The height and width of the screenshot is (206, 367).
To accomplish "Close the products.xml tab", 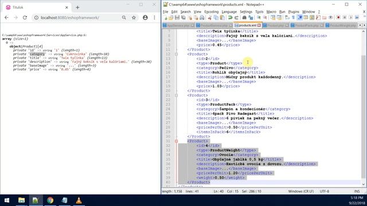I will coord(259,25).
